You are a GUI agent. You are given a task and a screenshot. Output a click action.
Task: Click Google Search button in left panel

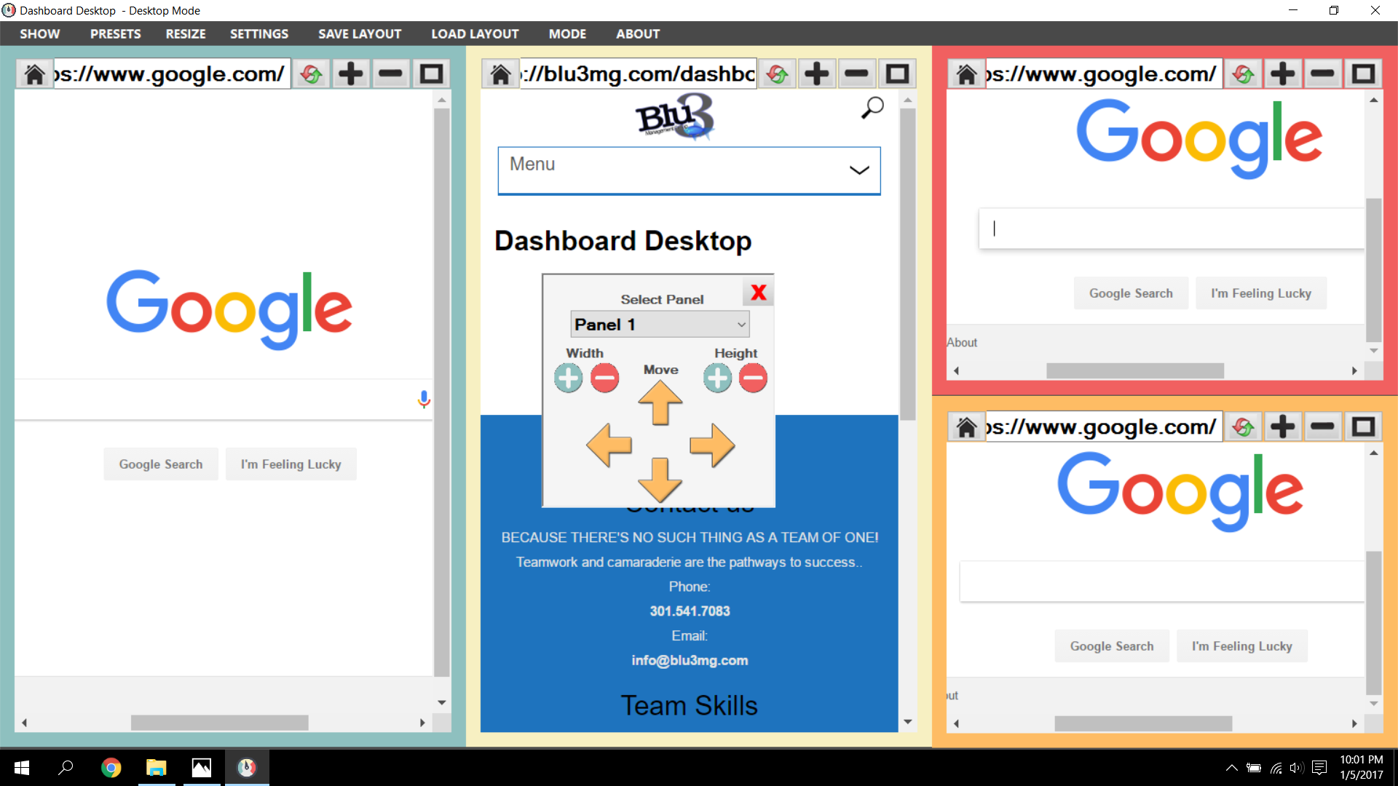click(x=161, y=464)
